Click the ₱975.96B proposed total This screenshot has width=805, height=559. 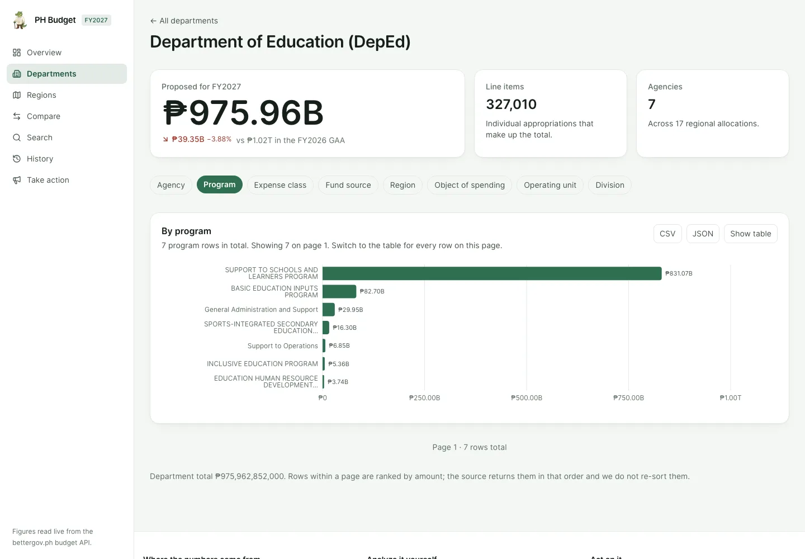[x=244, y=113]
